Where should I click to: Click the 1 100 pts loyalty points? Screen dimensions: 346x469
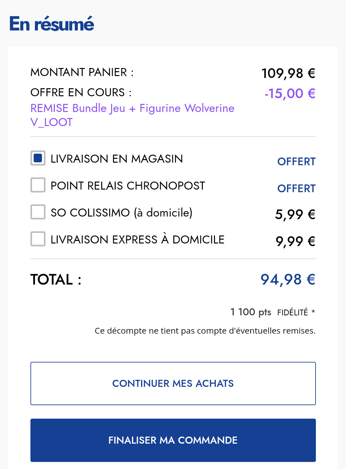[251, 312]
